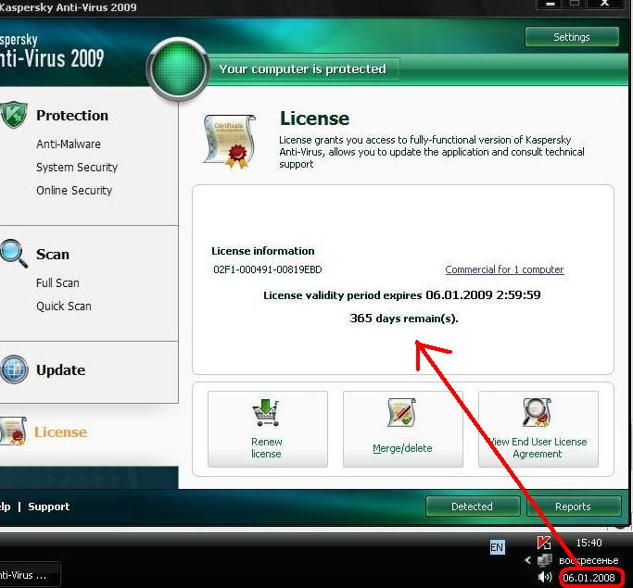
Task: Click View End User License Agreement label
Action: click(x=538, y=447)
